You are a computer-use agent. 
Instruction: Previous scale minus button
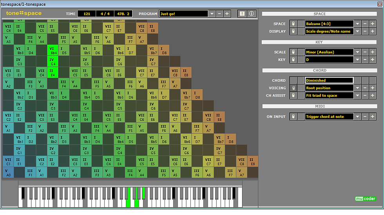365,52
